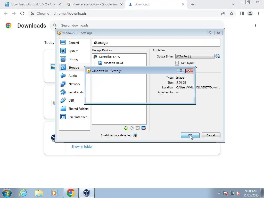Open the Chrome three-dot menu
This screenshot has width=264, height=198.
[x=258, y=13]
